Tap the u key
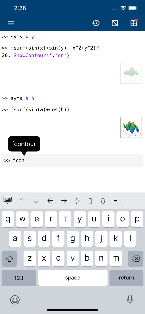The image size is (145, 314). (x=94, y=219)
